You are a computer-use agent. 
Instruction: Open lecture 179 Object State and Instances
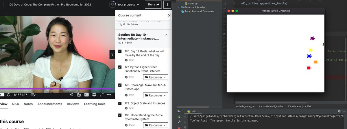point(145,103)
